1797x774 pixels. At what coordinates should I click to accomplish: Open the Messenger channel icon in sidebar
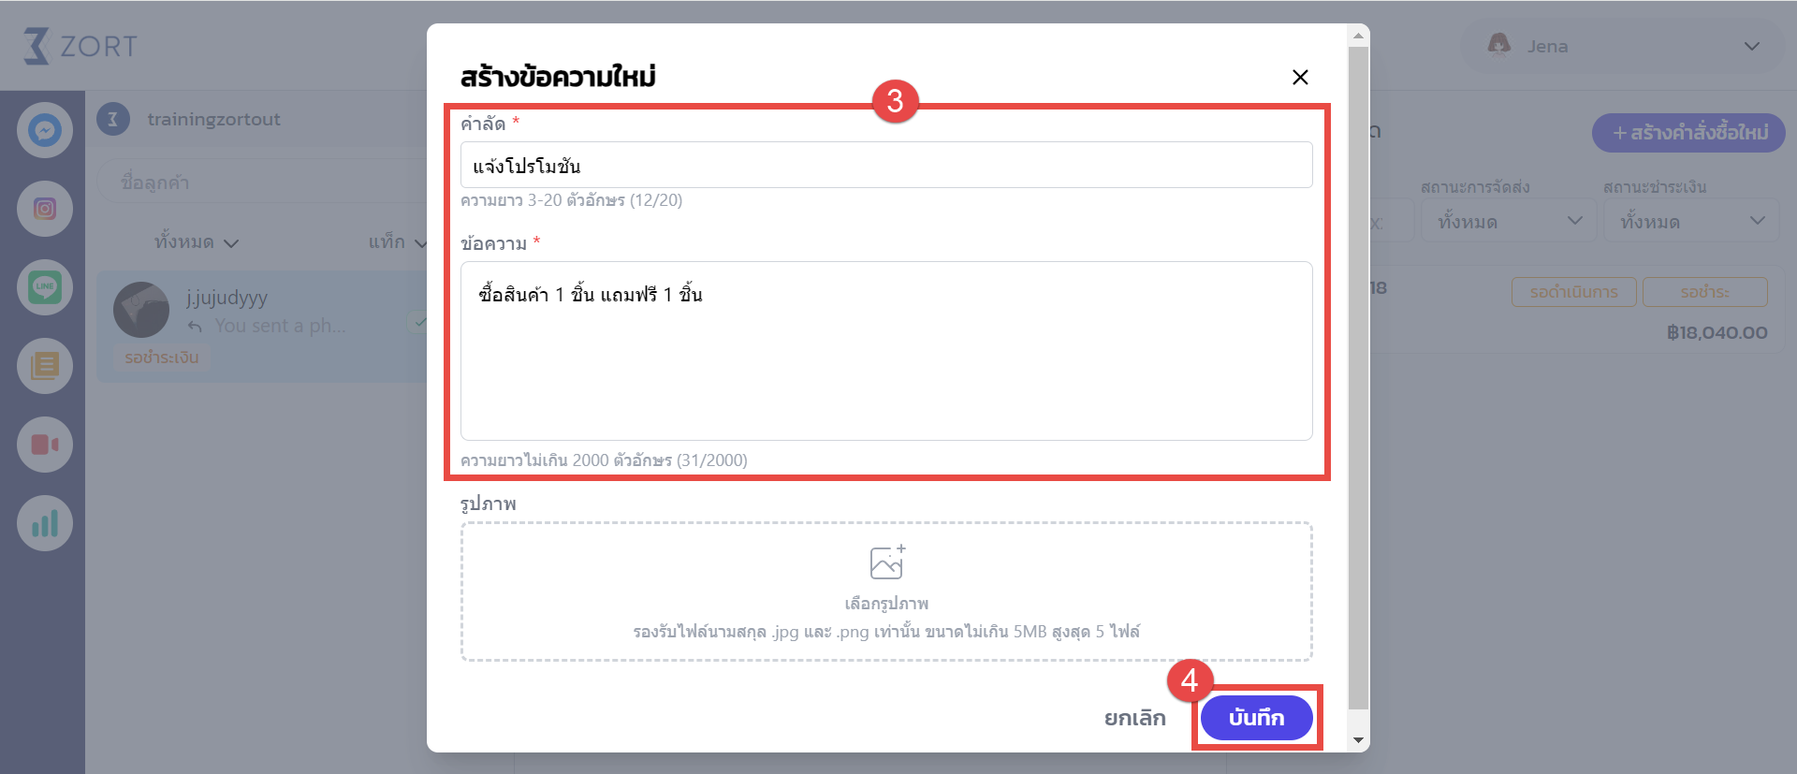45,130
